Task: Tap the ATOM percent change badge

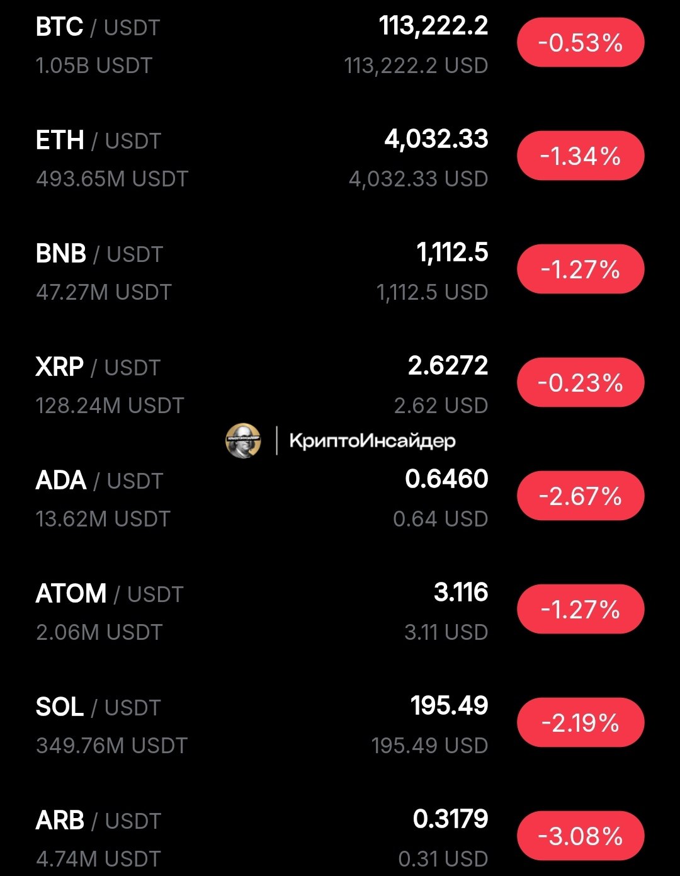Action: pos(581,610)
